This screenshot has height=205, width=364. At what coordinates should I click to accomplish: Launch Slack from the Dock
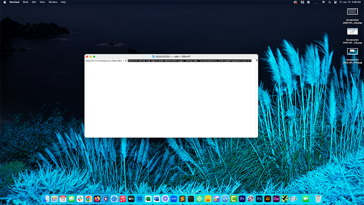(80, 199)
